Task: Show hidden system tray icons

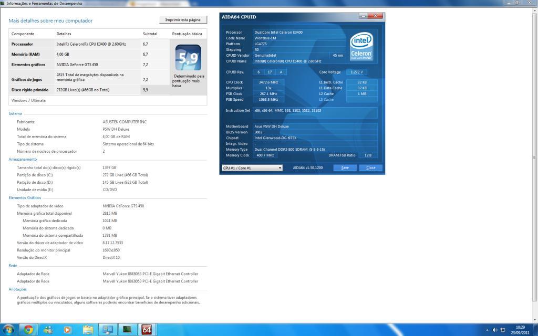Action: click(x=487, y=330)
